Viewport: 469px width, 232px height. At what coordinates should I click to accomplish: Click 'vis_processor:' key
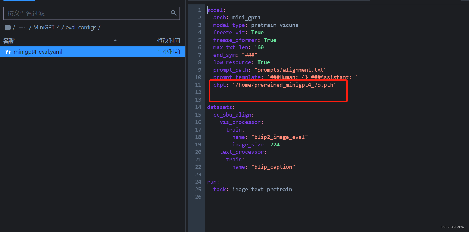tap(241, 122)
